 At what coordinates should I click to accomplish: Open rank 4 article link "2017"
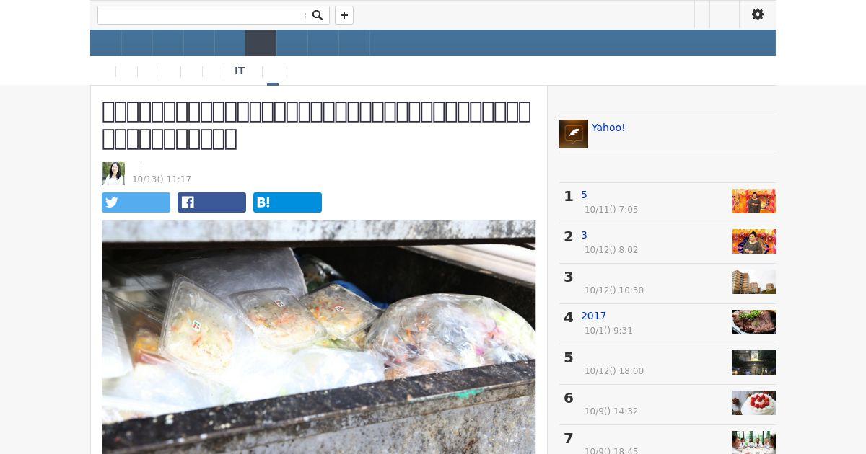(x=593, y=316)
